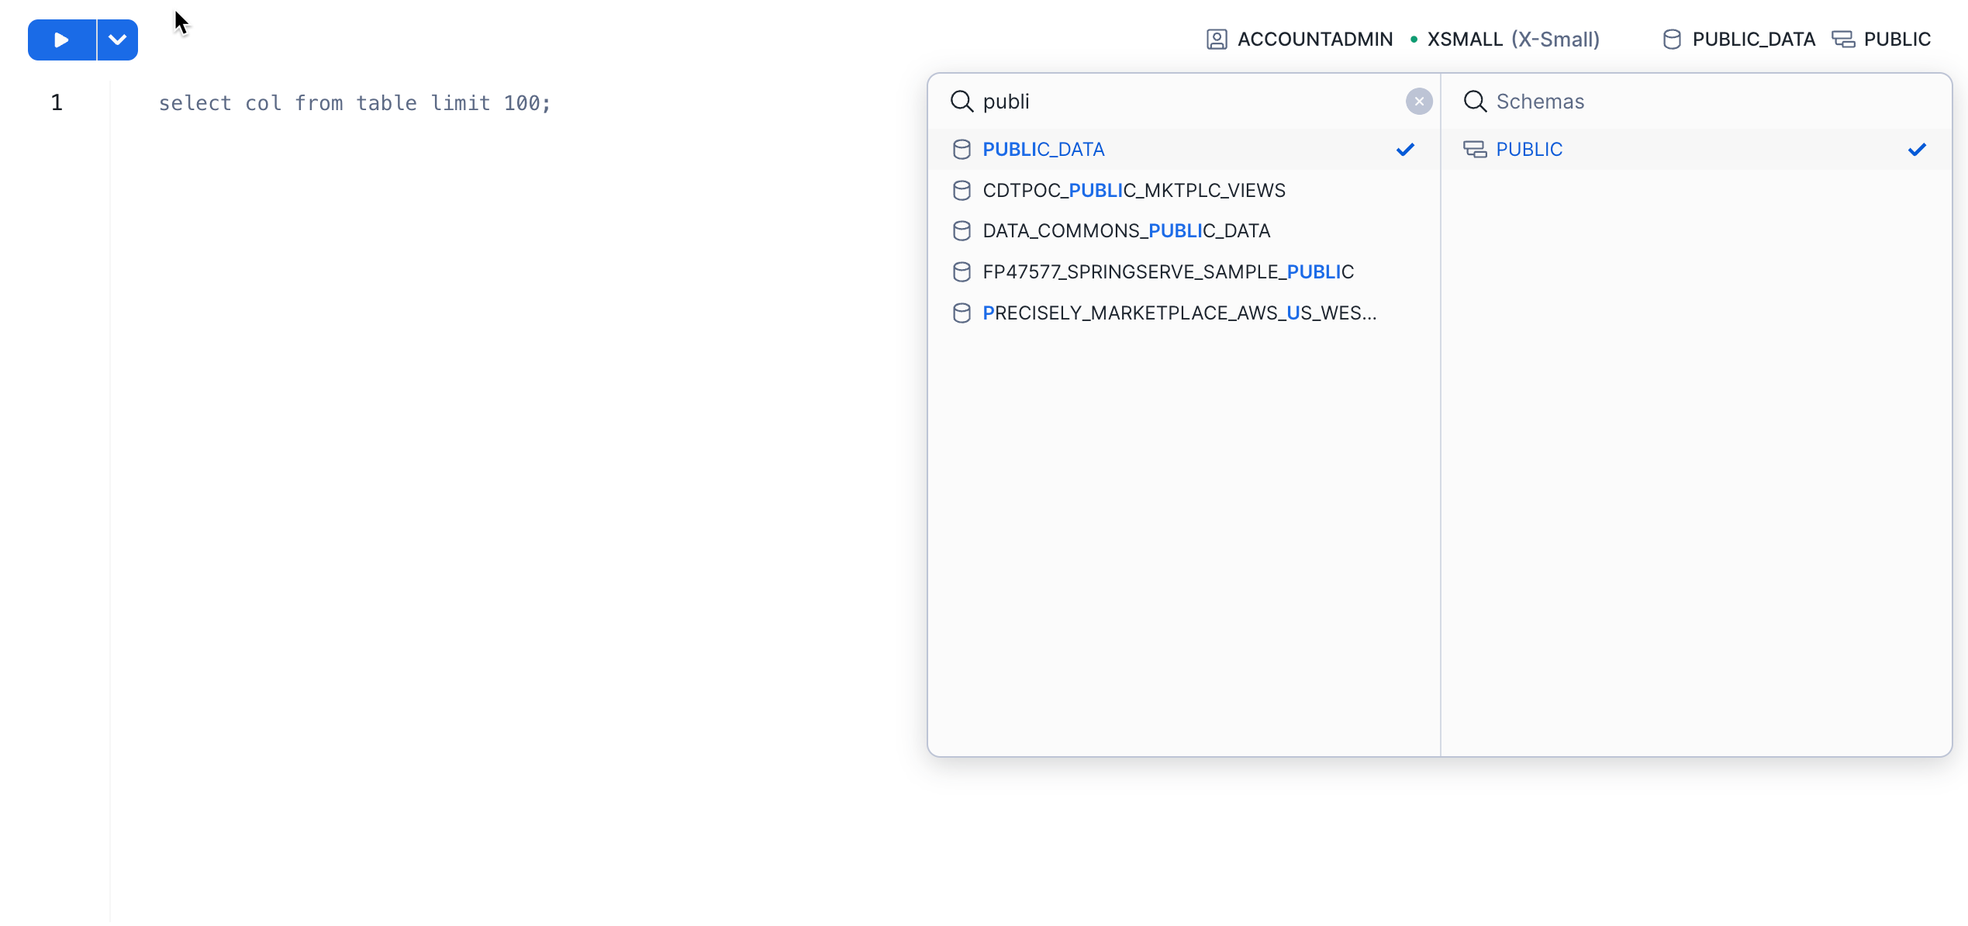Click the schema icon beside PUBLIC in the toolbar
Screen dimensions: 1968x926
click(1843, 38)
